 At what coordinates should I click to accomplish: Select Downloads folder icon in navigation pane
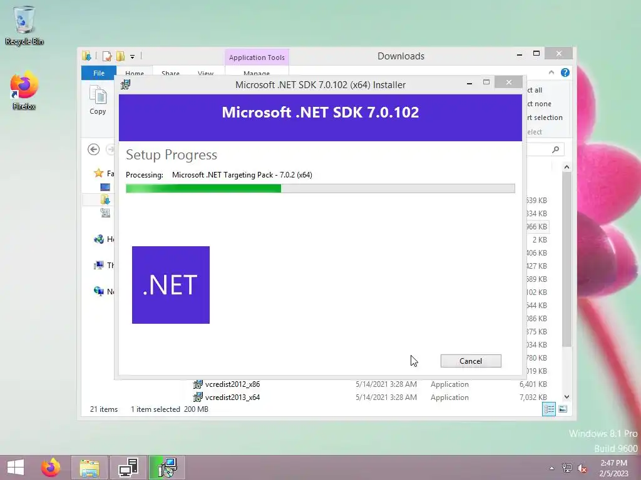[x=105, y=199]
